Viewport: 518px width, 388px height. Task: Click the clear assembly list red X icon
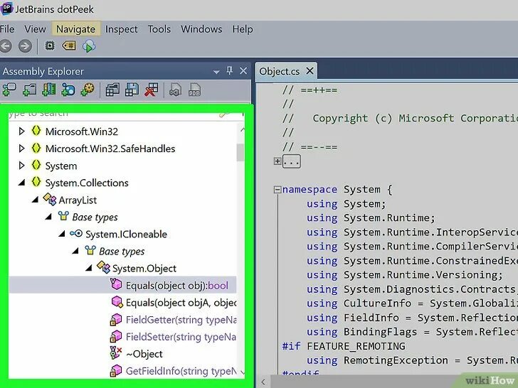pos(151,90)
